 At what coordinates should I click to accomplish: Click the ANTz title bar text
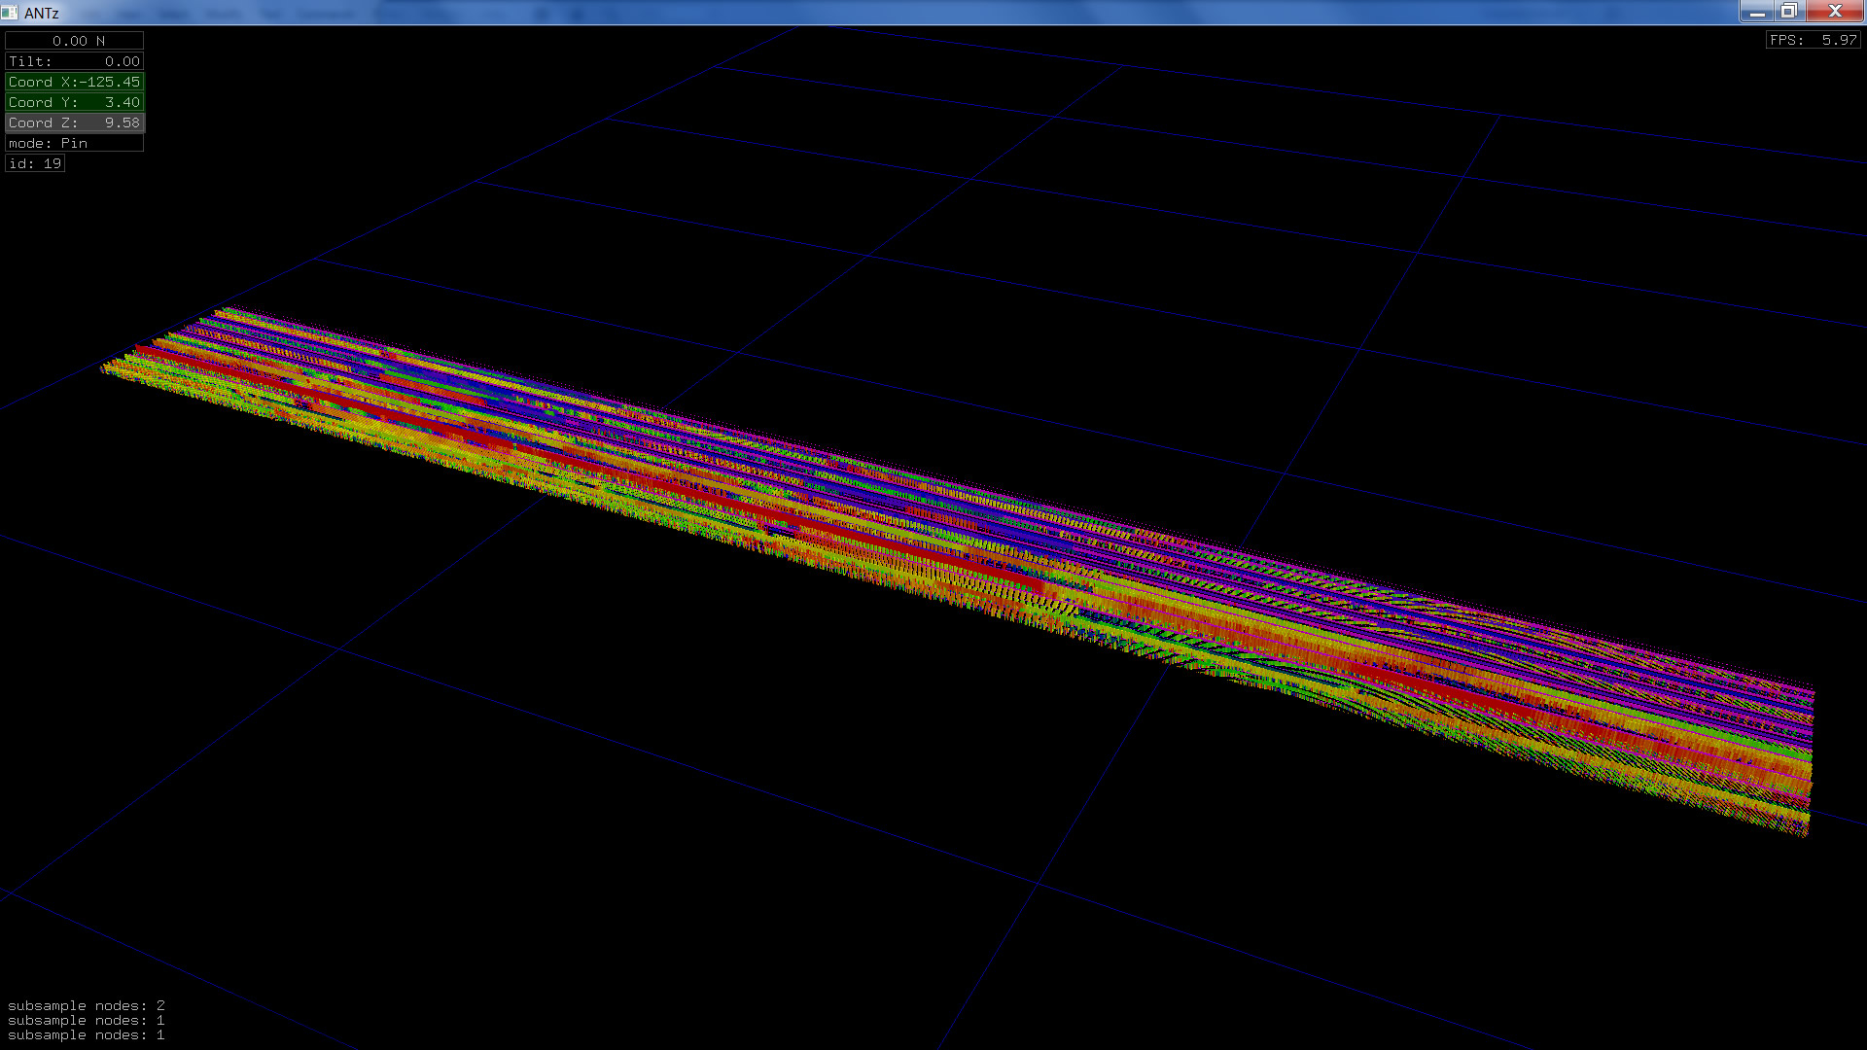tap(42, 13)
